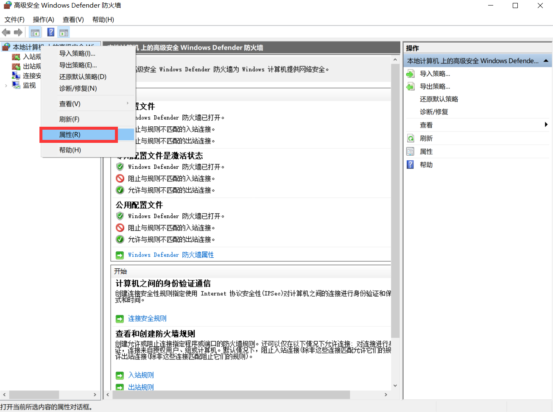Click the firewall app icon in title bar
The height and width of the screenshot is (412, 553).
point(7,6)
